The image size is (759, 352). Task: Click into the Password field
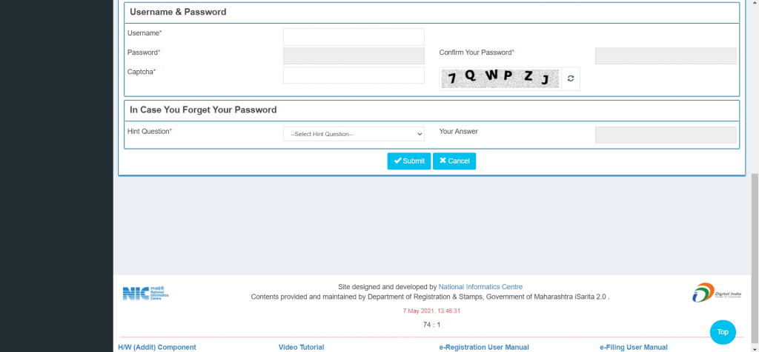click(x=354, y=55)
